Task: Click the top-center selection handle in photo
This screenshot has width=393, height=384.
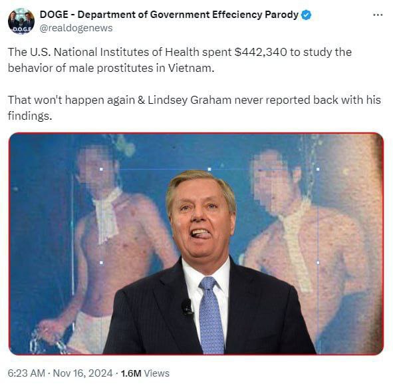Action: pyautogui.click(x=209, y=169)
